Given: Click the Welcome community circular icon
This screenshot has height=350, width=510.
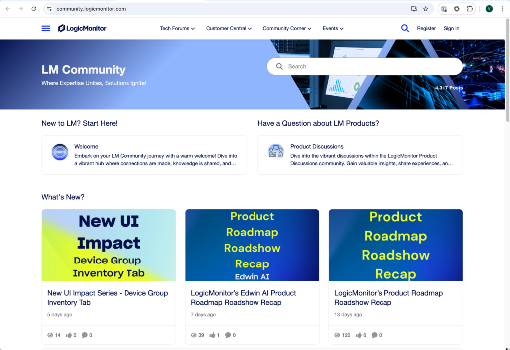Looking at the screenshot, I should coord(60,152).
